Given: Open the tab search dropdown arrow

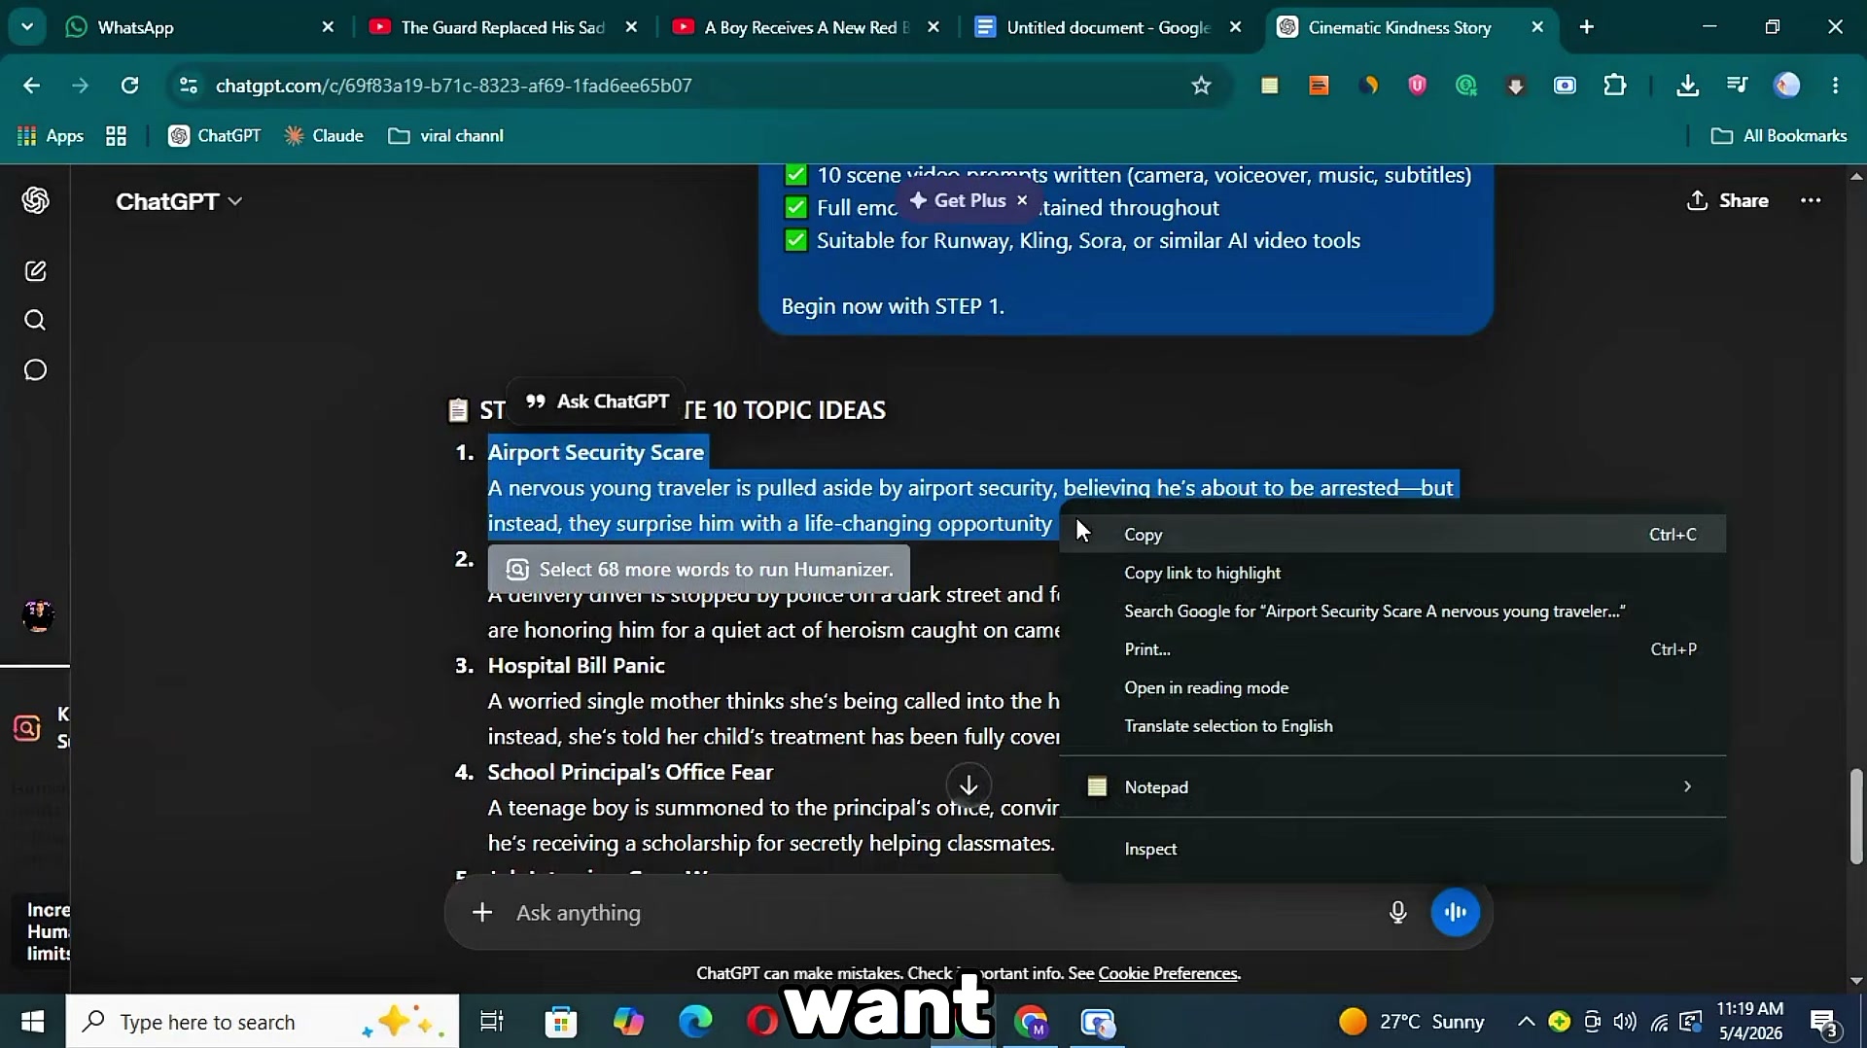Looking at the screenshot, I should coord(27,27).
